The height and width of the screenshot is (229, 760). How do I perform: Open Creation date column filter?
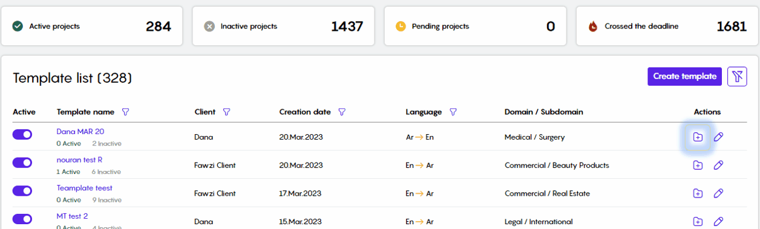[341, 112]
